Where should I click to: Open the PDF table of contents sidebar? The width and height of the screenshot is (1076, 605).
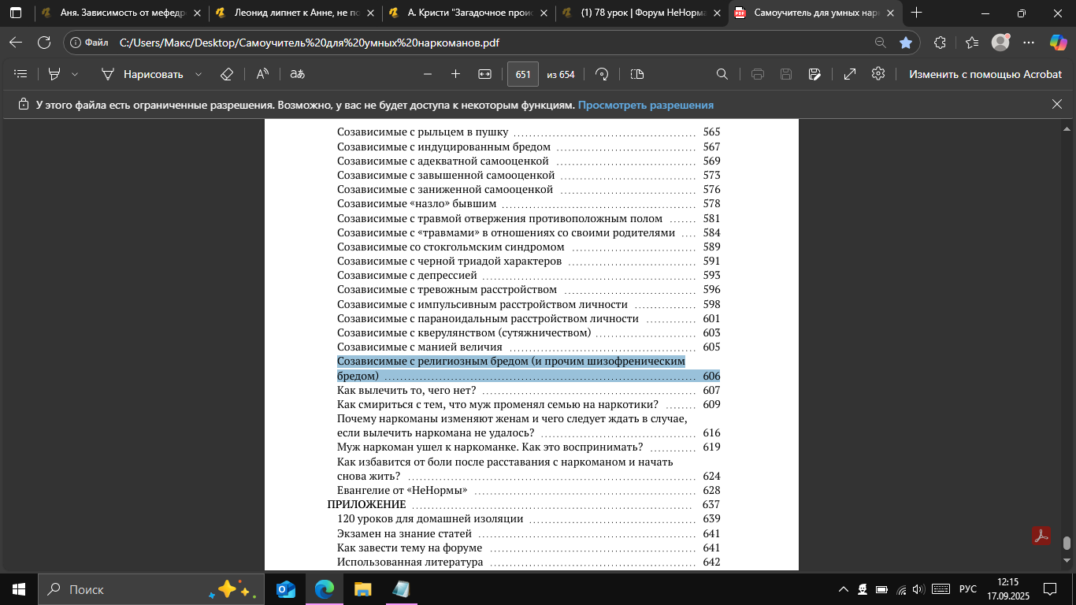21,74
